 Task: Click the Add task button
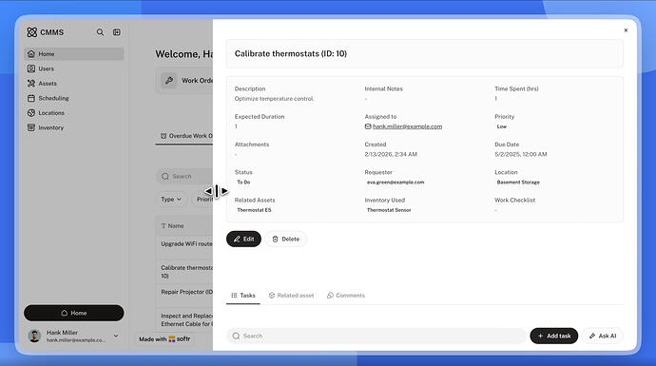554,336
